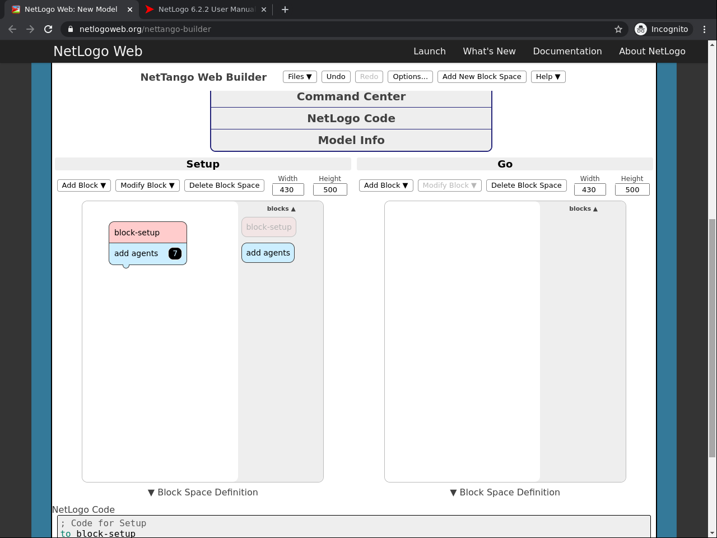This screenshot has height=538, width=717.
Task: Click the Go block space title
Action: coord(505,164)
